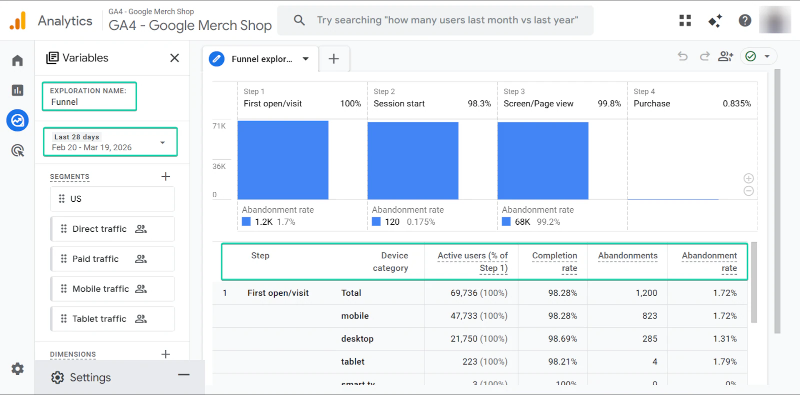Click the Step 4 Purchase header
The width and height of the screenshot is (800, 395).
tap(692, 98)
